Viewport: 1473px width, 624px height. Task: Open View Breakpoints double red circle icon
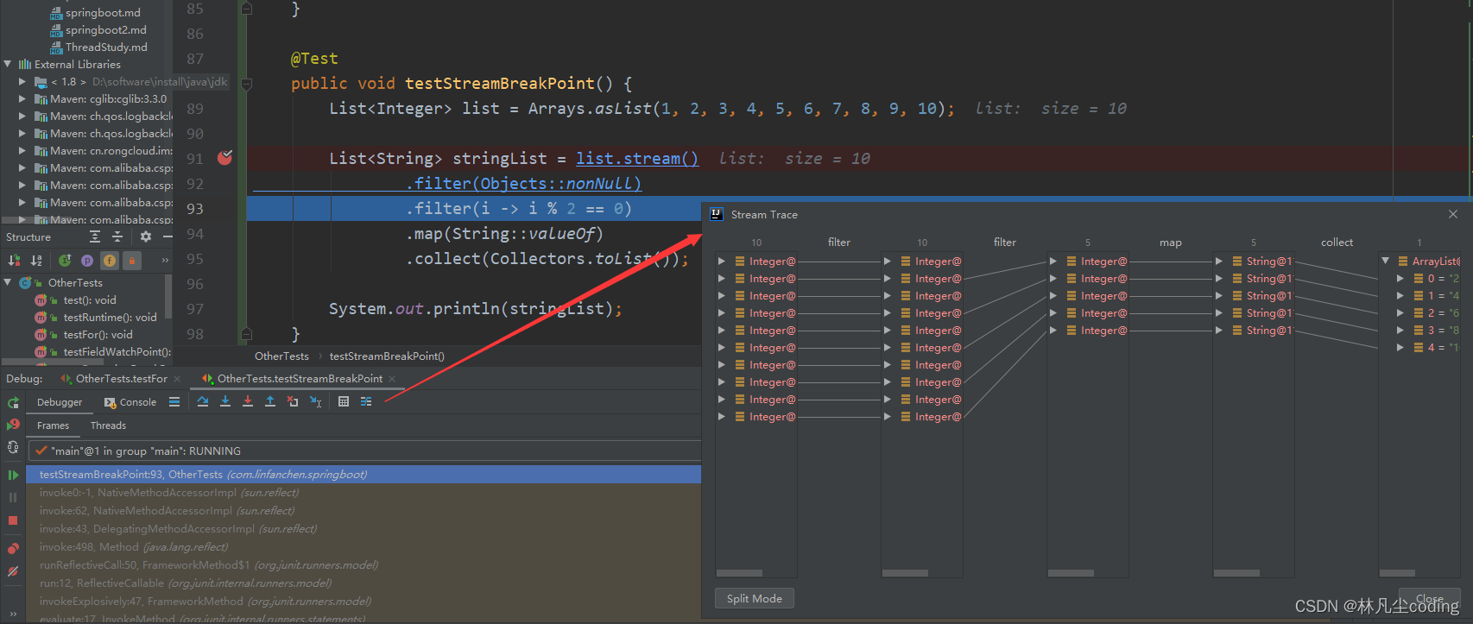pyautogui.click(x=13, y=549)
